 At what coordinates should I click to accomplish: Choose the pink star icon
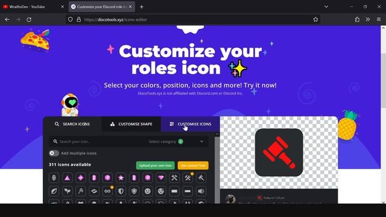121,178
